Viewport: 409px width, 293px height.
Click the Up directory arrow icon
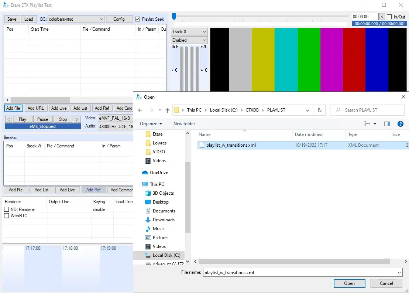[x=168, y=110]
